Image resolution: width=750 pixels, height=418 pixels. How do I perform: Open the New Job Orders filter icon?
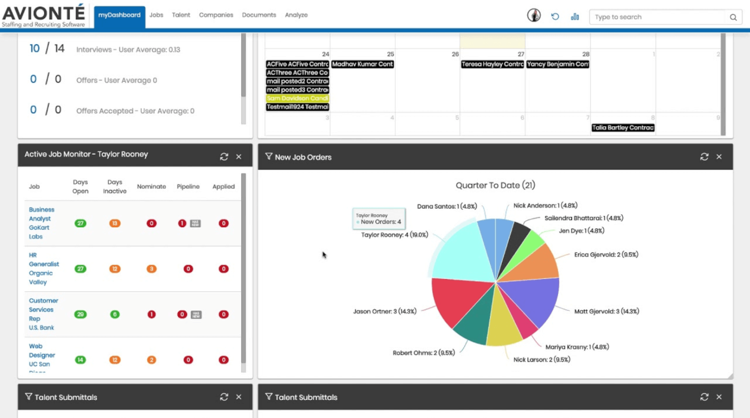pos(269,157)
